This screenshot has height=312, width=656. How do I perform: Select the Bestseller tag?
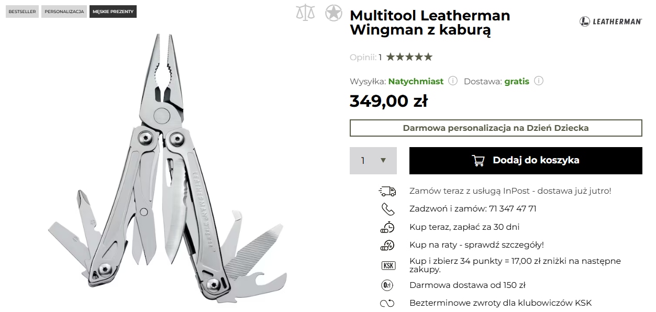tap(22, 12)
